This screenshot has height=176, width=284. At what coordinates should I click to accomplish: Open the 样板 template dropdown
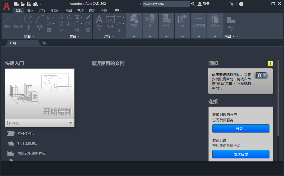click(x=71, y=123)
